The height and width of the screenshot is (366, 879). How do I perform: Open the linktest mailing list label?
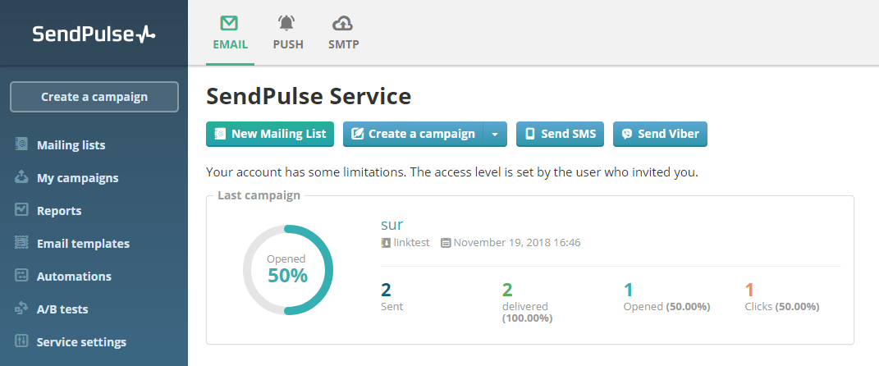(405, 243)
